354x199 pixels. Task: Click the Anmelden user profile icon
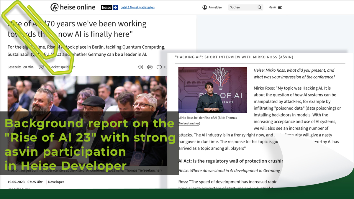coord(205,7)
